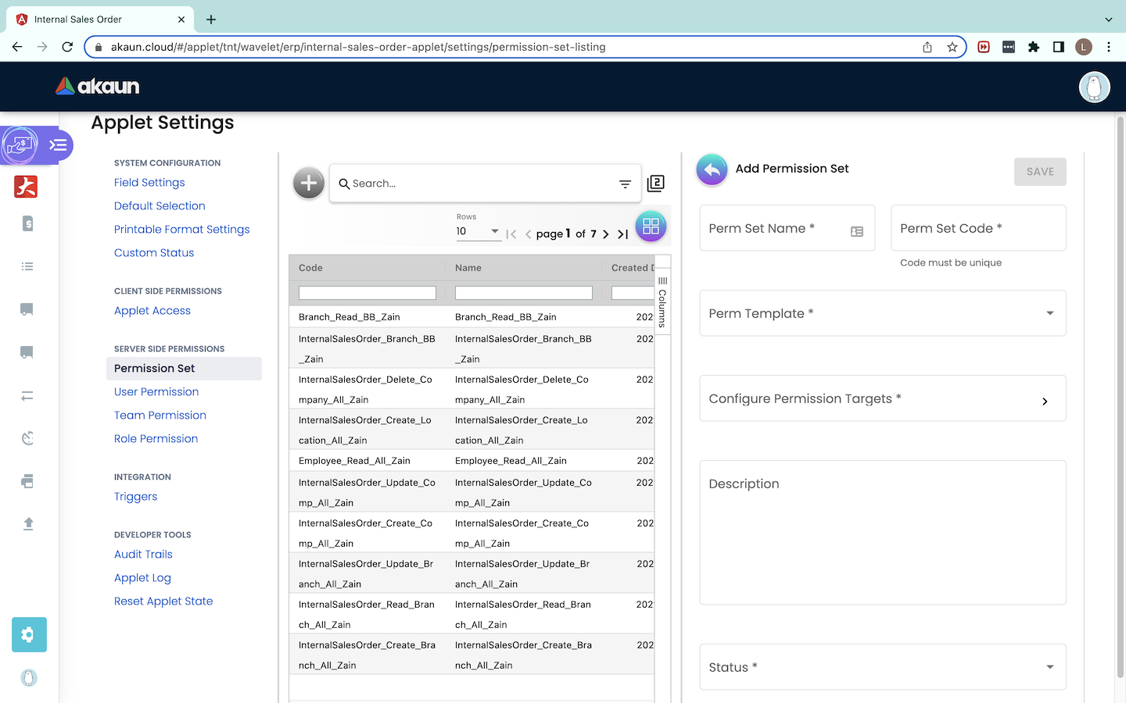Open the Audit Trails link
Screen dimensions: 1126x703
point(143,555)
